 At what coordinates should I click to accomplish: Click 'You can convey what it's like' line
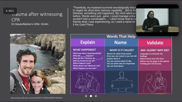119,61
